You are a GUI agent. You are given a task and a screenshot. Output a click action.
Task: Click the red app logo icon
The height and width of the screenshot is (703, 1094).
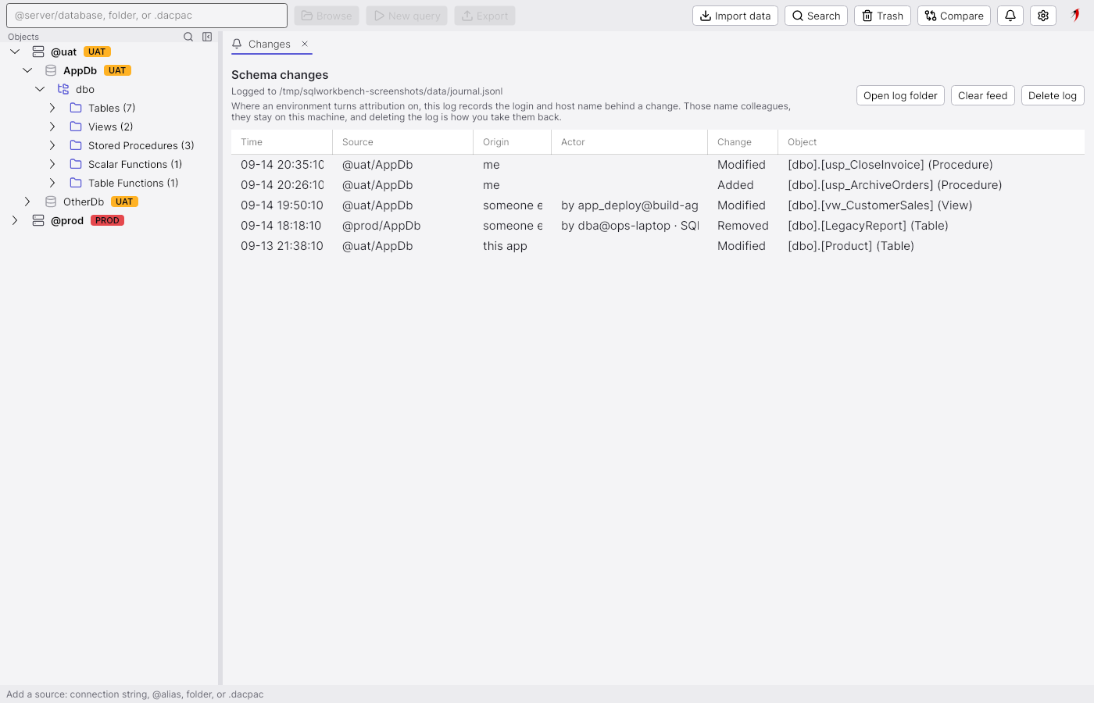tap(1076, 15)
